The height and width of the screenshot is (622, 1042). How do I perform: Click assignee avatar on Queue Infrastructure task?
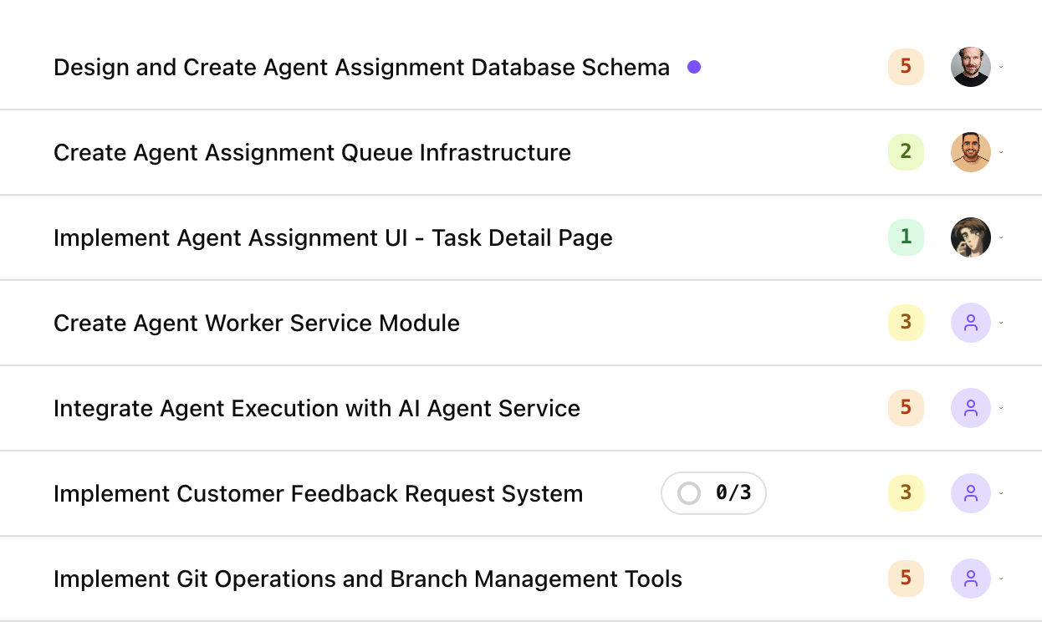click(970, 152)
